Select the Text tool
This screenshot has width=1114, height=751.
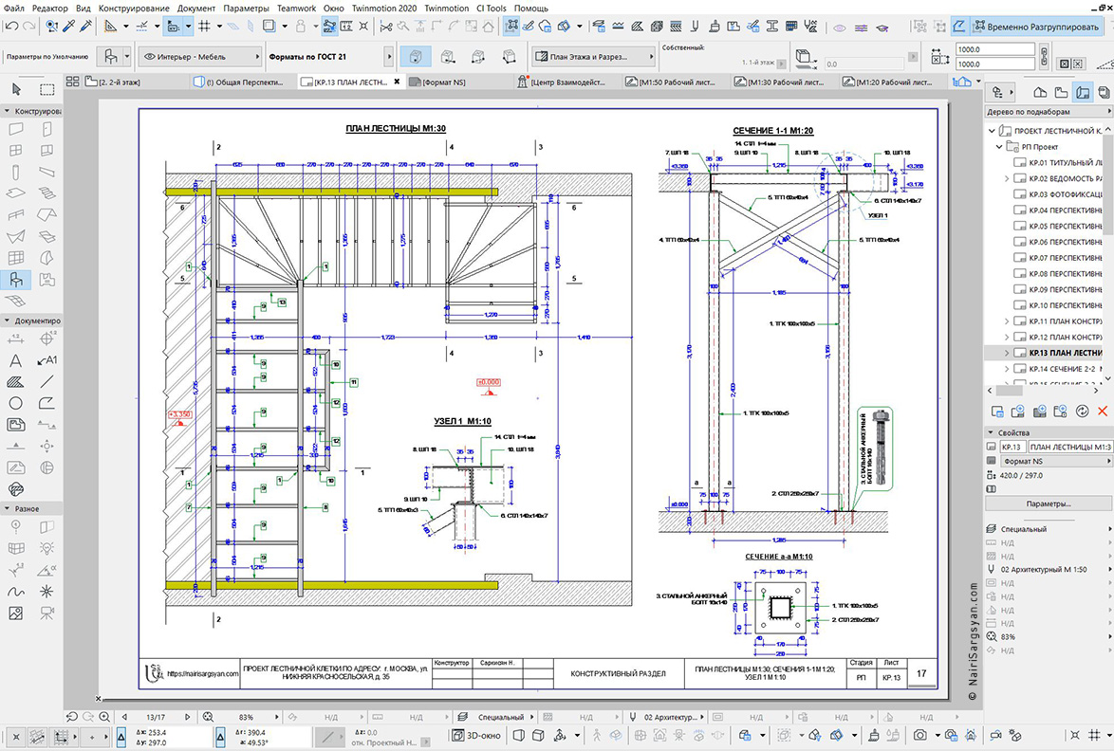pyautogui.click(x=15, y=360)
